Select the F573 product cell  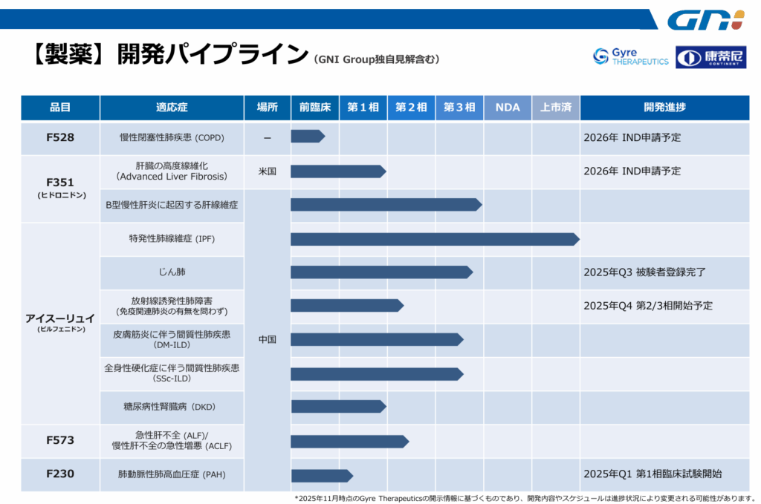coord(60,441)
